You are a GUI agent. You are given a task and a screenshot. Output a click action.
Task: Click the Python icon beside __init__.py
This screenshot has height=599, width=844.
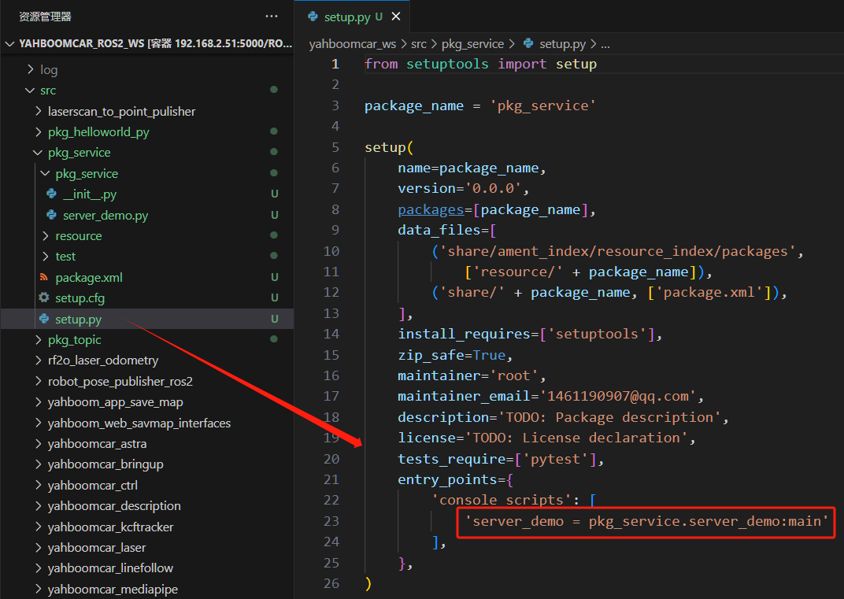click(52, 194)
